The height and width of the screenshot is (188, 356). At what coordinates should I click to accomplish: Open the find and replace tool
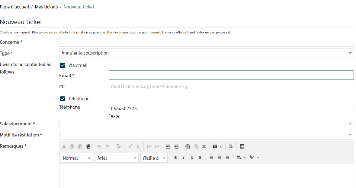(230, 147)
